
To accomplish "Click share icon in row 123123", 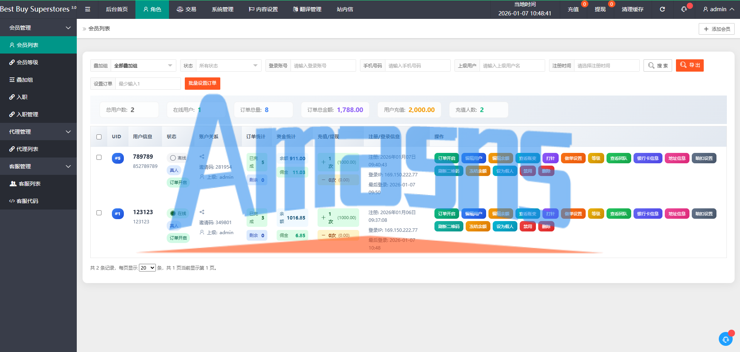I will [x=202, y=212].
